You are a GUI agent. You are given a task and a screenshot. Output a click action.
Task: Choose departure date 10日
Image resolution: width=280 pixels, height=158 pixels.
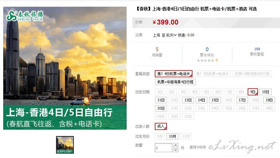pyautogui.click(x=265, y=92)
